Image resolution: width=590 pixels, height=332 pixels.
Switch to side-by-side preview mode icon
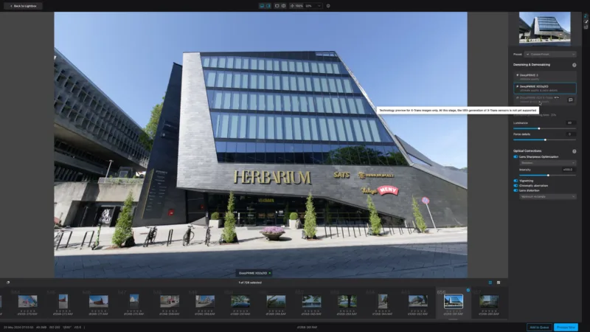pyautogui.click(x=268, y=6)
